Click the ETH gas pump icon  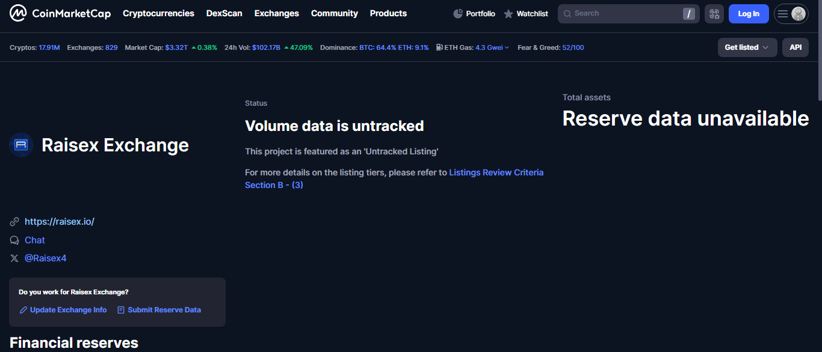[439, 47]
